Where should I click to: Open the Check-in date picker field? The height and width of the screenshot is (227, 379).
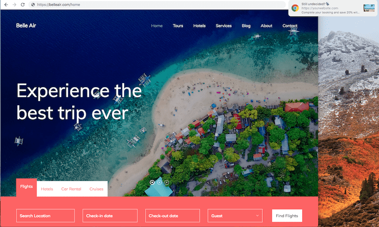(110, 216)
